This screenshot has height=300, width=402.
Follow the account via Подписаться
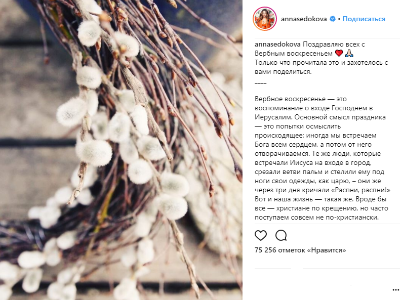364,19
